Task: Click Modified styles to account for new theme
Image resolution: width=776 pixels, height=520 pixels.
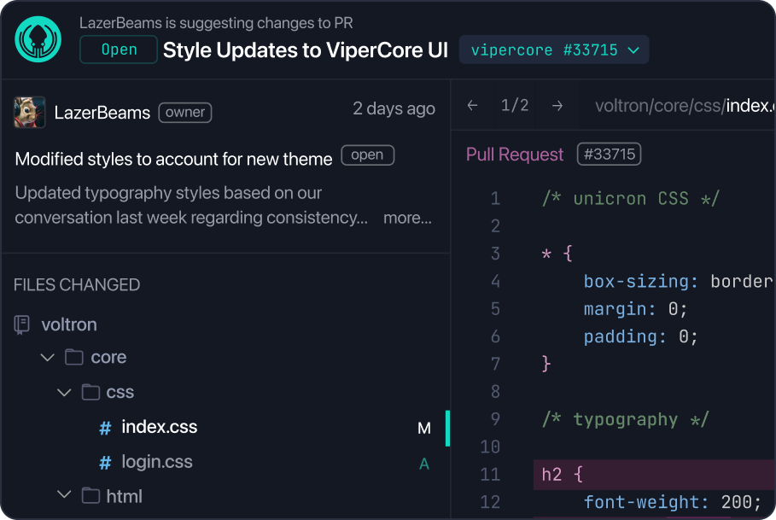Action: (x=173, y=160)
